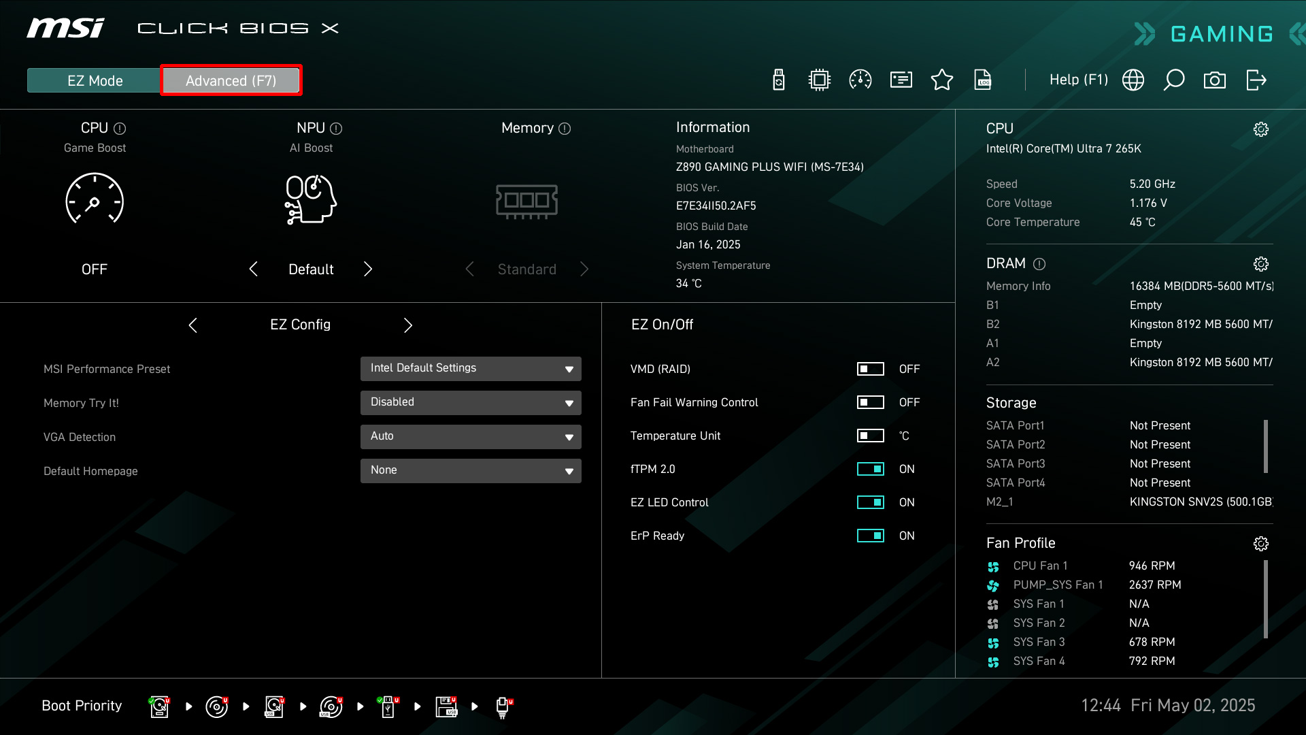Click right arrow next to Memory Standard
This screenshot has width=1306, height=735.
click(x=584, y=269)
